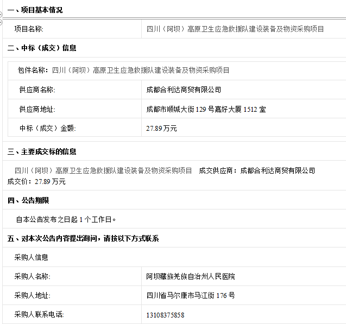Click 成都合利达商贸有限公司 in supplier name row
This screenshot has width=346, height=324.
click(184, 90)
